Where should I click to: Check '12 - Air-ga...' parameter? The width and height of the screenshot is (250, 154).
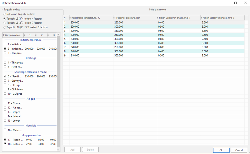(x=5, y=107)
